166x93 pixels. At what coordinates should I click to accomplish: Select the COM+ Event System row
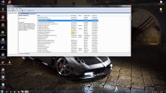click(67, 50)
